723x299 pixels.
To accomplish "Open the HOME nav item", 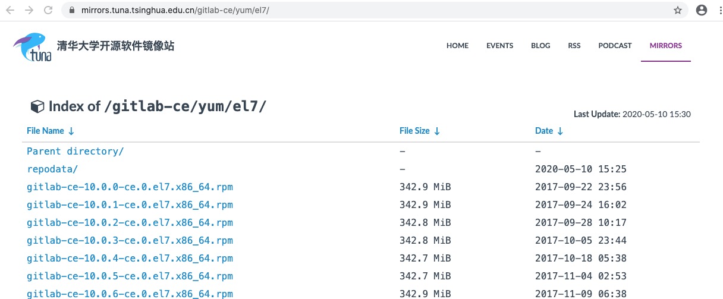I will coord(457,45).
